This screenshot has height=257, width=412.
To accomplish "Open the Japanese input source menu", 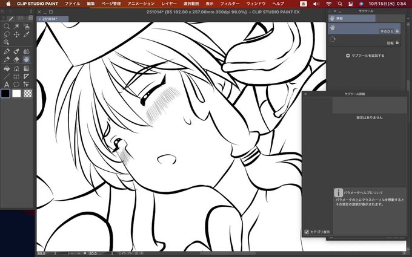I will click(304, 4).
